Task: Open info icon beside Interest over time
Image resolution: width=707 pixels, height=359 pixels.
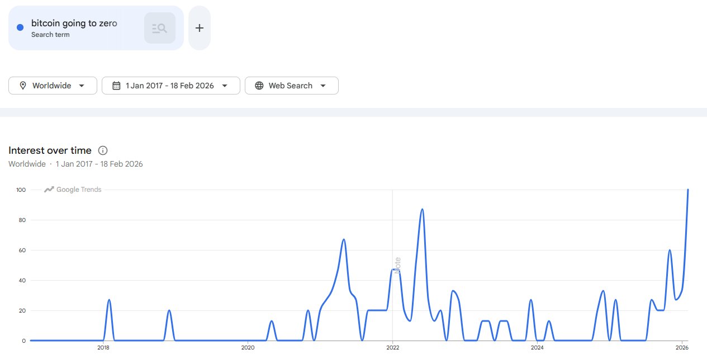Action: point(103,150)
